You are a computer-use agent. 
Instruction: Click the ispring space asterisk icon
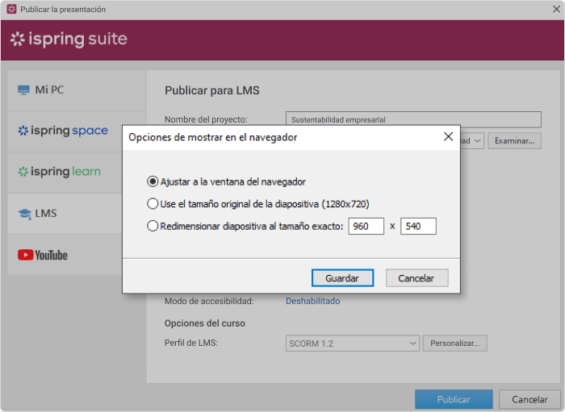[x=23, y=131]
